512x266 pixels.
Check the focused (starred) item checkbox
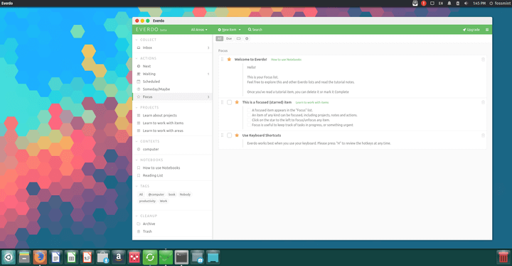pos(229,102)
